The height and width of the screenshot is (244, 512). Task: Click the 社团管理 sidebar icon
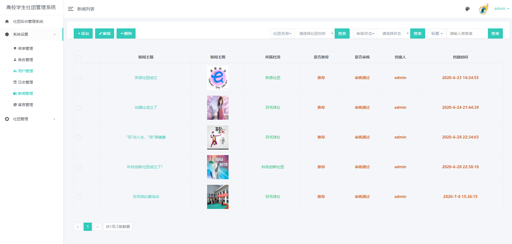7,119
